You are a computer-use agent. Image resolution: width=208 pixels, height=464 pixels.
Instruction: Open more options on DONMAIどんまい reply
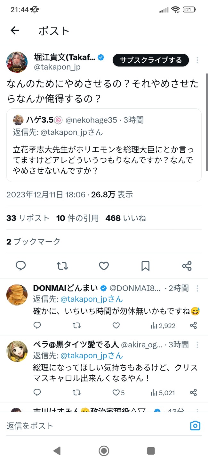(197, 288)
